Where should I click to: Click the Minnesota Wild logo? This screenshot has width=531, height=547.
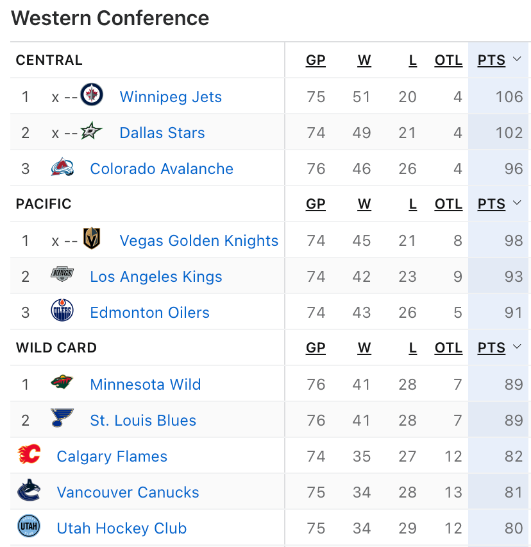(62, 382)
